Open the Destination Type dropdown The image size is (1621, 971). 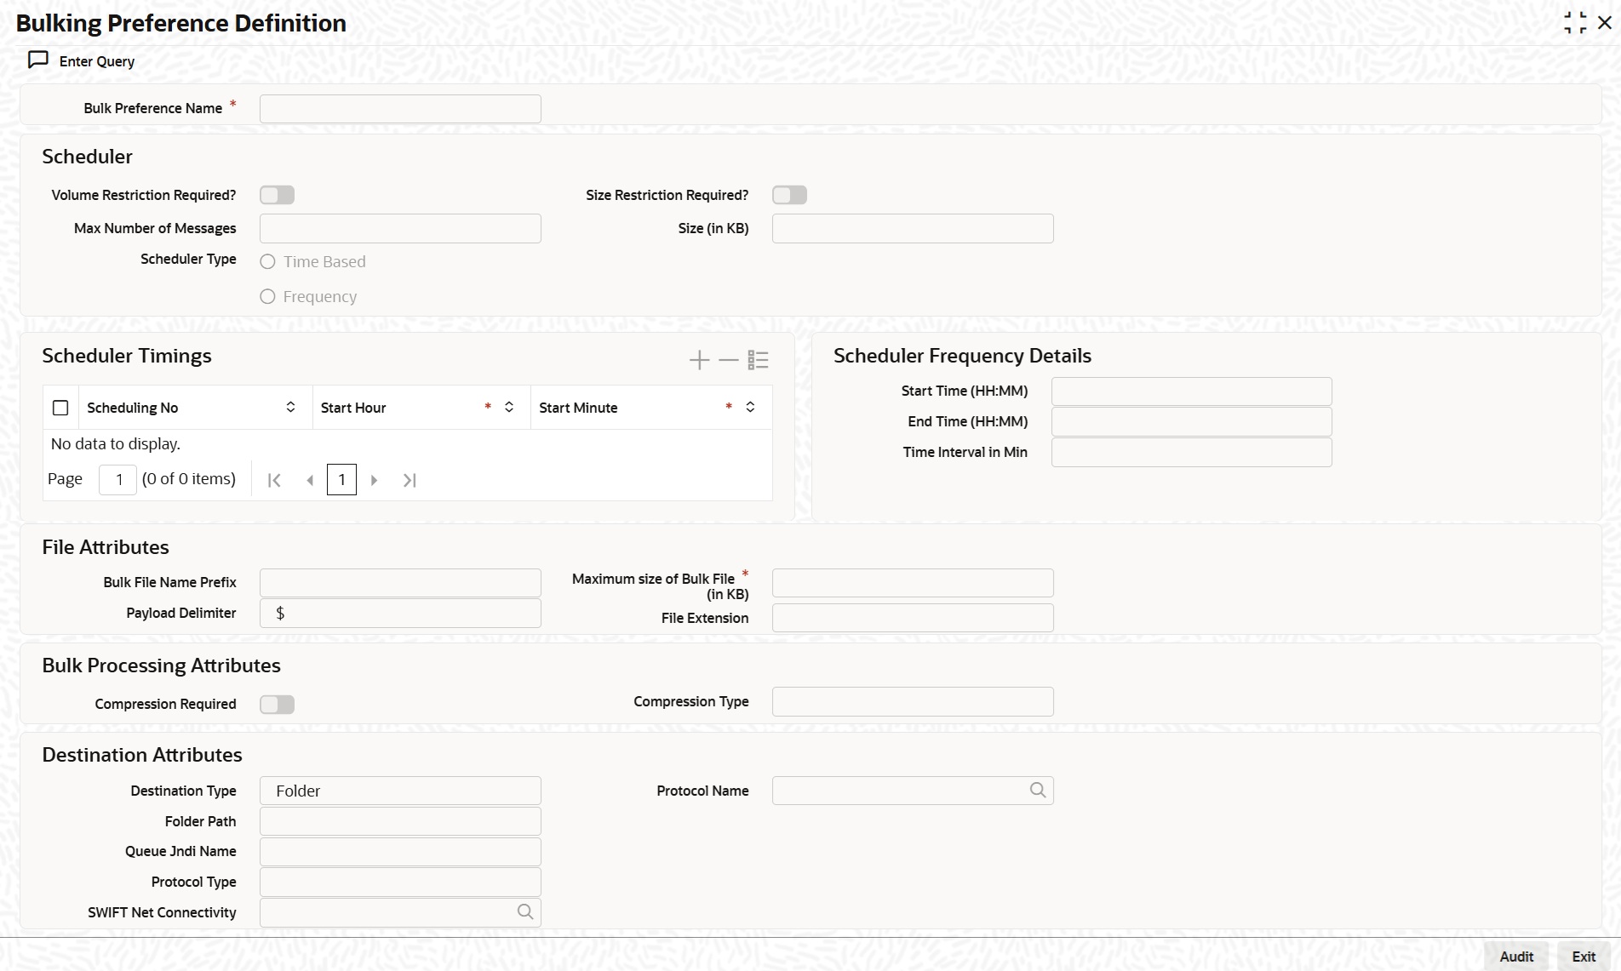pos(400,791)
